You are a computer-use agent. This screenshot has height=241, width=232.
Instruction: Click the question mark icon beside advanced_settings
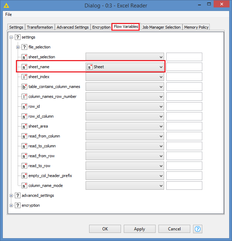18,195
